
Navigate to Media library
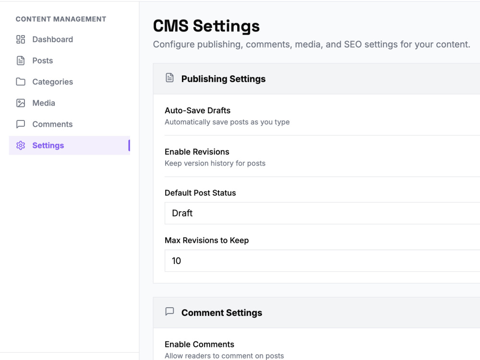(70, 103)
